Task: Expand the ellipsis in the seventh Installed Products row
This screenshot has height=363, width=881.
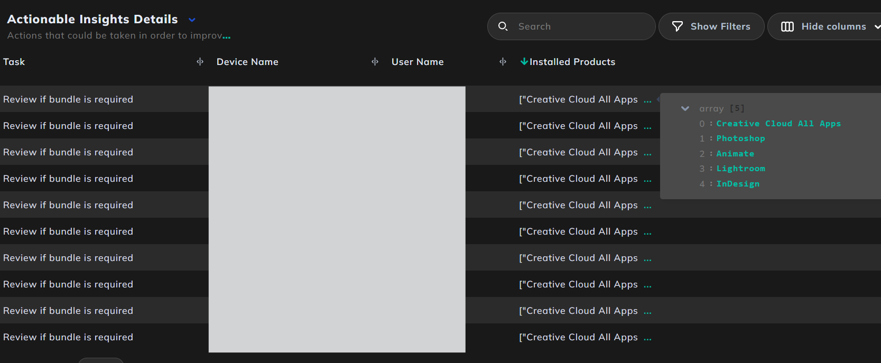Action: point(647,259)
